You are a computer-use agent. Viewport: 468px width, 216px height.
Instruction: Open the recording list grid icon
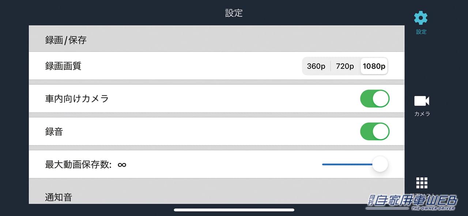[x=422, y=183]
